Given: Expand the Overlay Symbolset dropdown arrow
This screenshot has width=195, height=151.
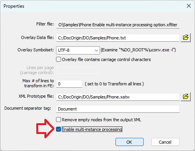Looking at the screenshot, I should click(x=97, y=50).
